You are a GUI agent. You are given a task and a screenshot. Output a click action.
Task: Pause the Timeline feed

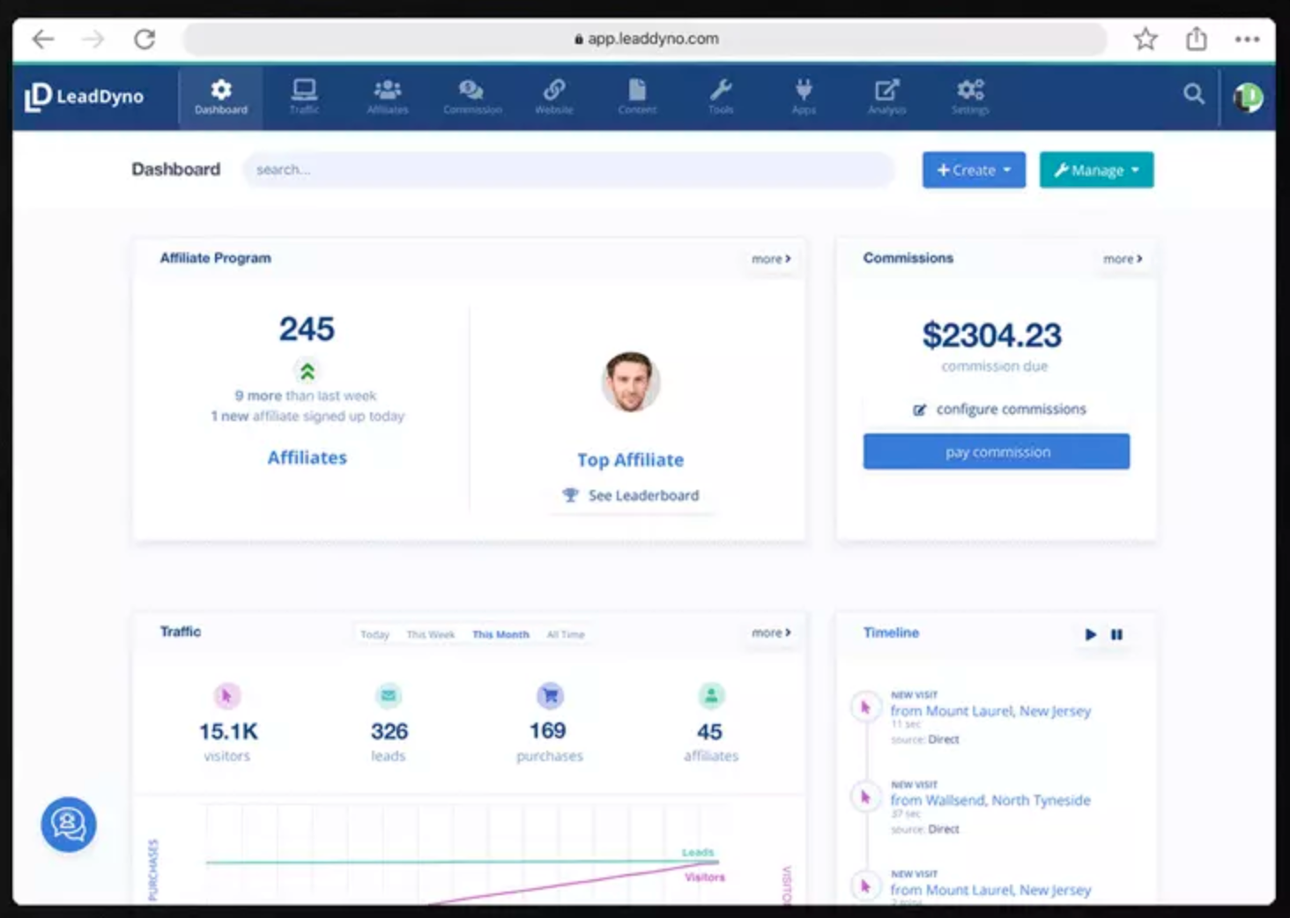click(1116, 634)
